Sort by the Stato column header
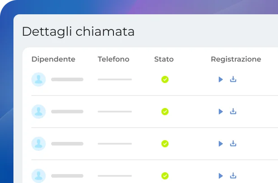278x183 pixels. tap(164, 59)
